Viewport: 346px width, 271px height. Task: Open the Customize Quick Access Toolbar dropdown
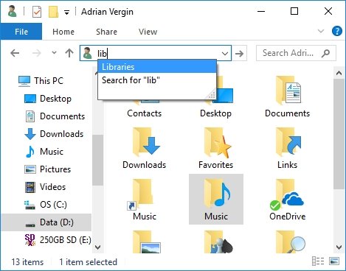pos(66,13)
